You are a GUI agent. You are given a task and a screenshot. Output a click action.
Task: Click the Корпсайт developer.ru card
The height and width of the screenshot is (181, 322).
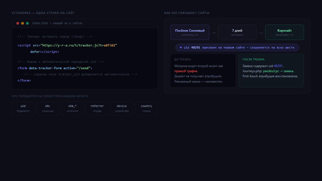pyautogui.click(x=284, y=32)
